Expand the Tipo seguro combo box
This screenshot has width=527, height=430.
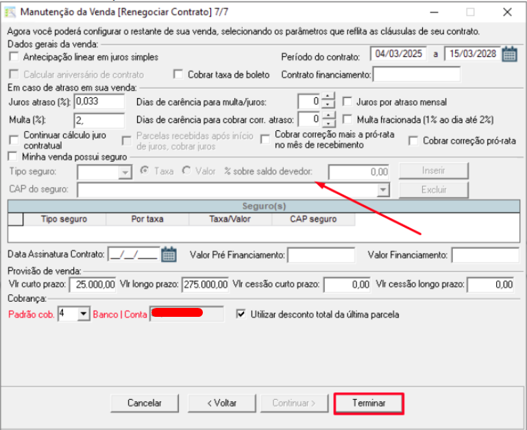pyautogui.click(x=125, y=171)
